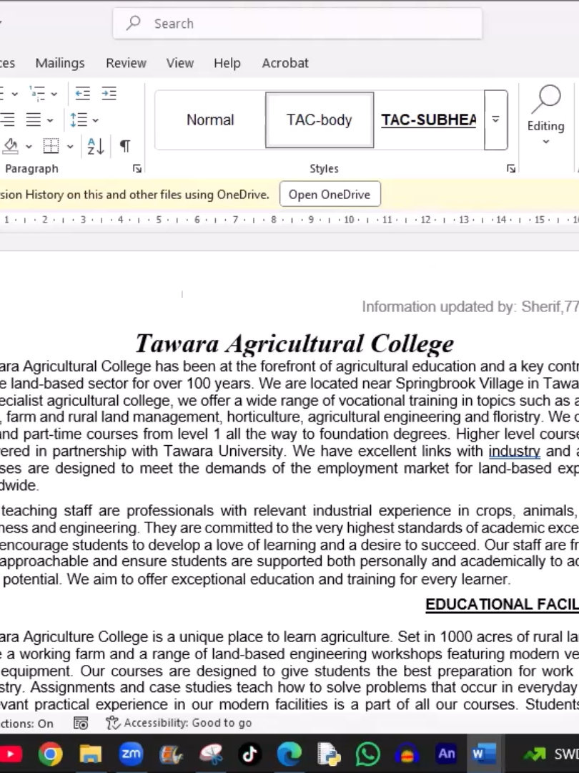Open TikTok from the taskbar
This screenshot has height=773, width=579.
[249, 754]
